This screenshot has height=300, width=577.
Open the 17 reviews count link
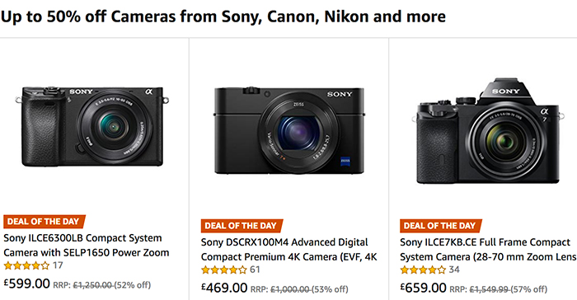58,265
